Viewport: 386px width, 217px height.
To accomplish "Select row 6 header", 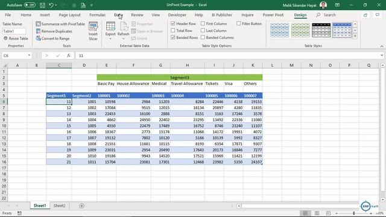I will 4,102.
